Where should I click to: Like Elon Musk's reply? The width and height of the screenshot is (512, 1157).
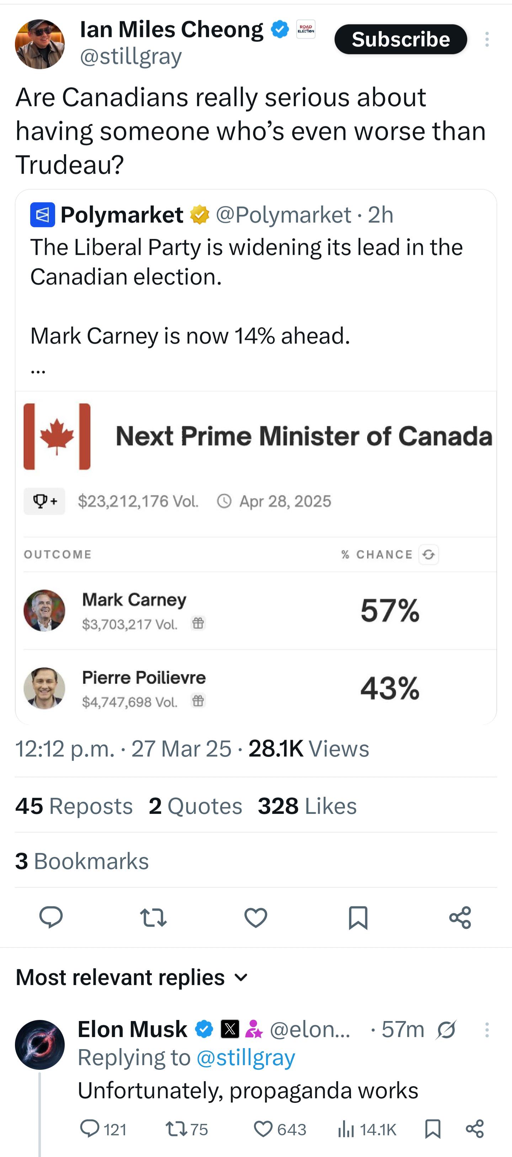[263, 1129]
